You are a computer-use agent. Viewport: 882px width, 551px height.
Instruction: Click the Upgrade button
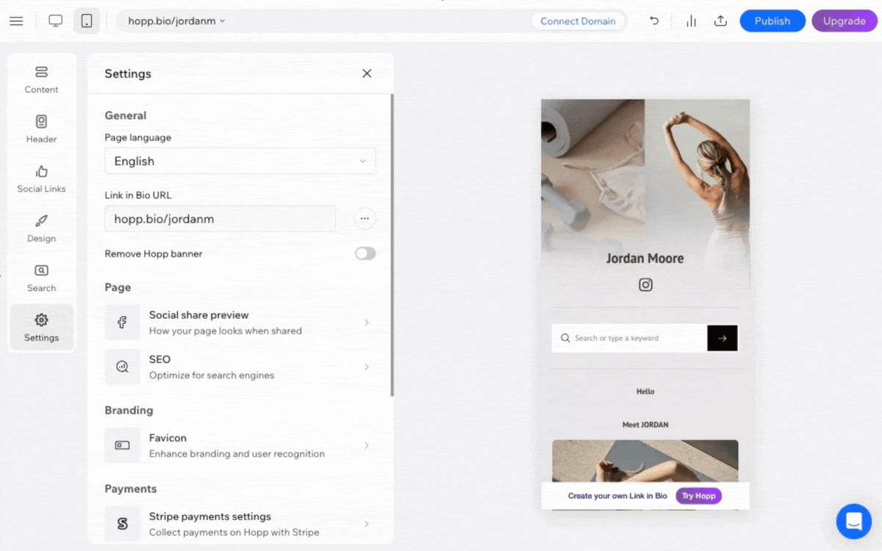coord(845,21)
